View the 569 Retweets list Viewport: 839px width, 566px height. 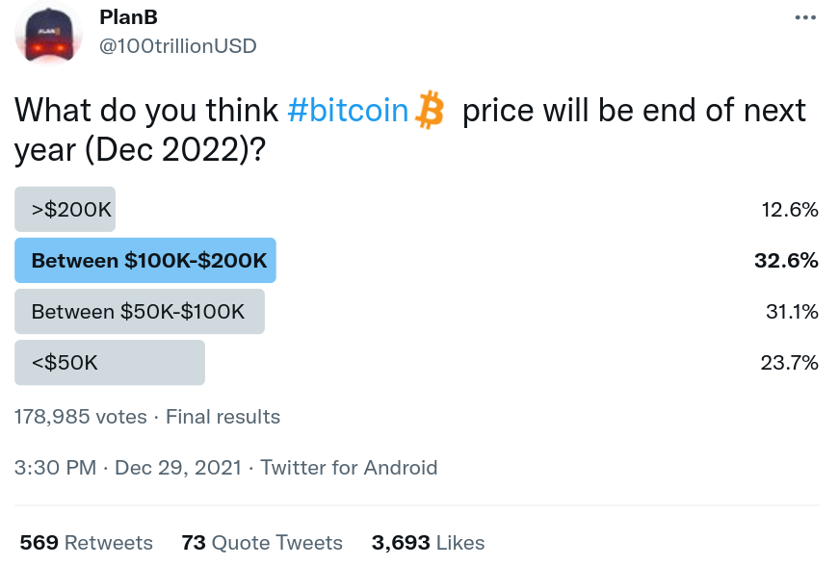coord(86,543)
